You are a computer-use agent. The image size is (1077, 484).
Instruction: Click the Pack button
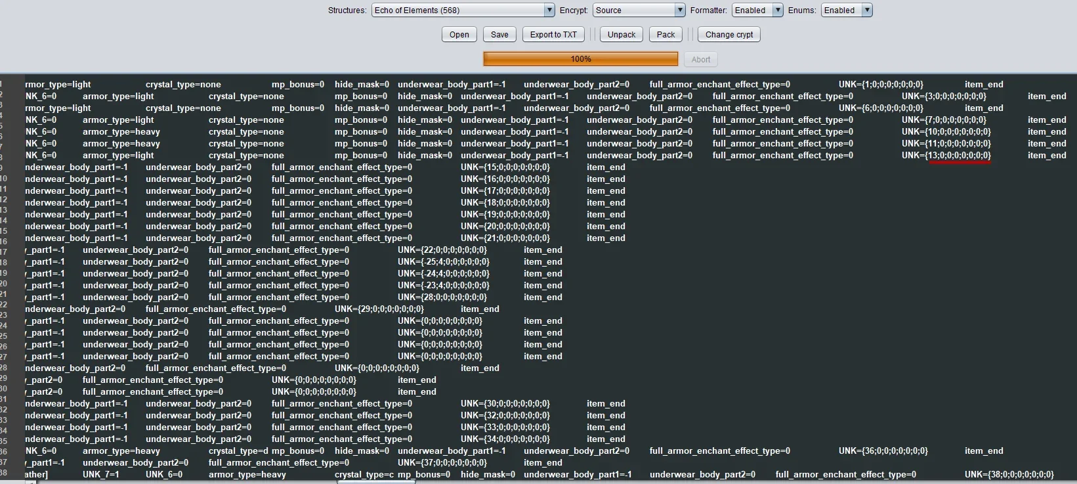coord(665,35)
